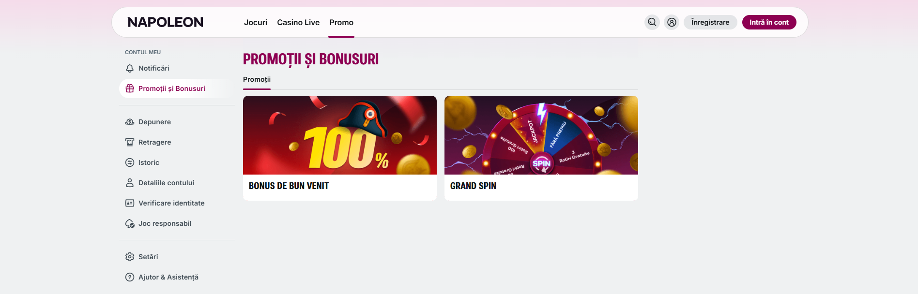
Task: Click the Depunere deposit icon
Action: 130,122
